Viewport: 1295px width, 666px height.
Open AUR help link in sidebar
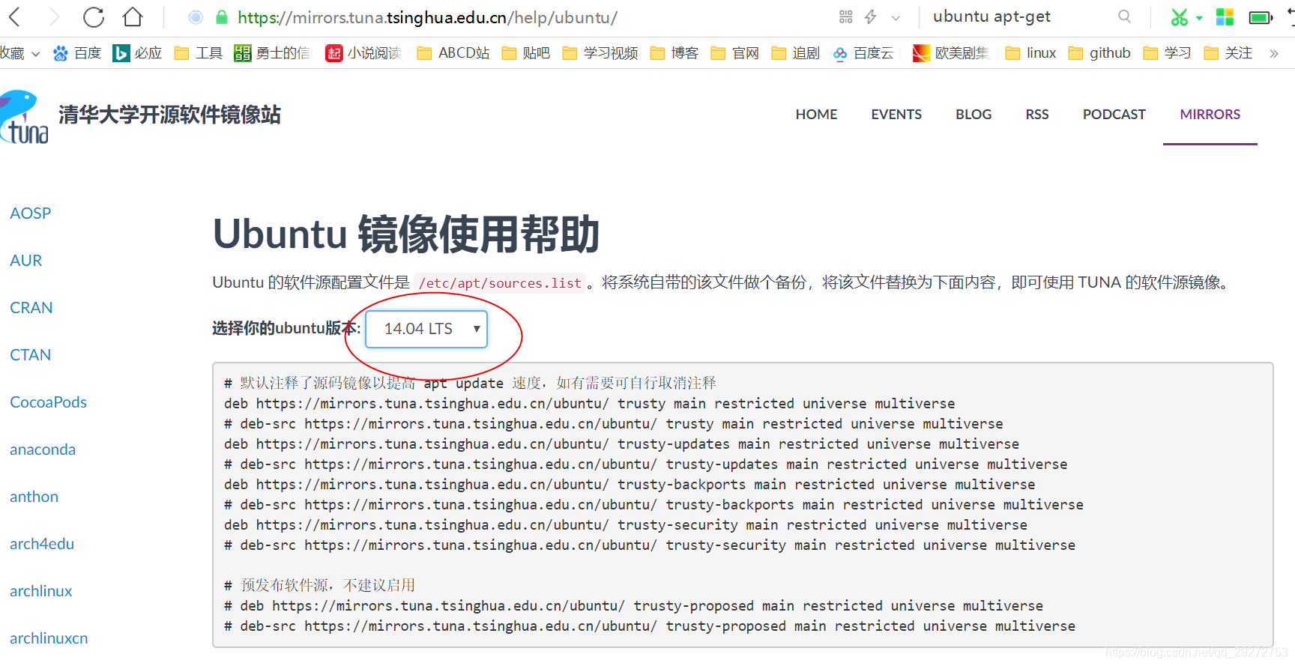click(26, 261)
